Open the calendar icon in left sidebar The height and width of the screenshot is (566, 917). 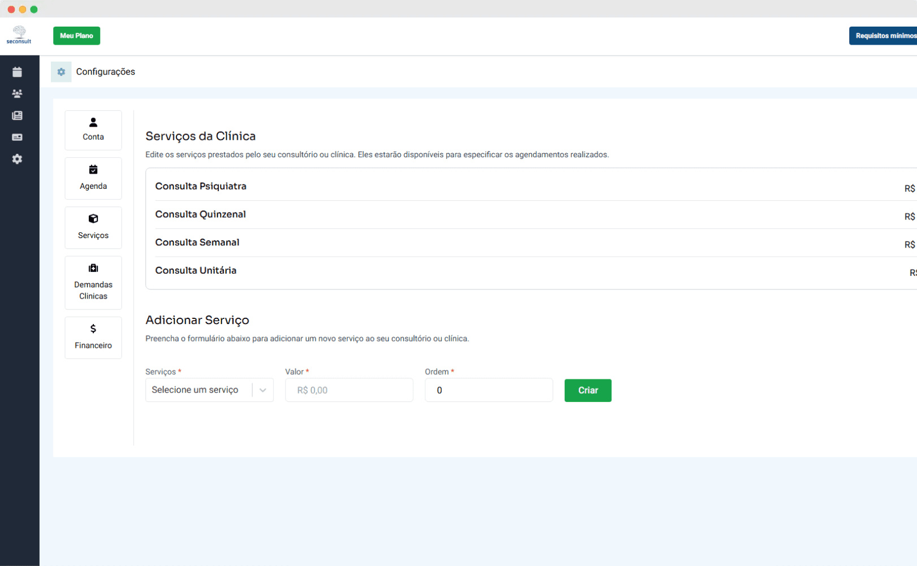17,72
